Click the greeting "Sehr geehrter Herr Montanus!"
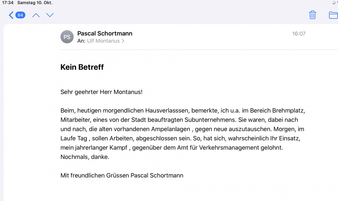This screenshot has width=338, height=201. pyautogui.click(x=101, y=92)
